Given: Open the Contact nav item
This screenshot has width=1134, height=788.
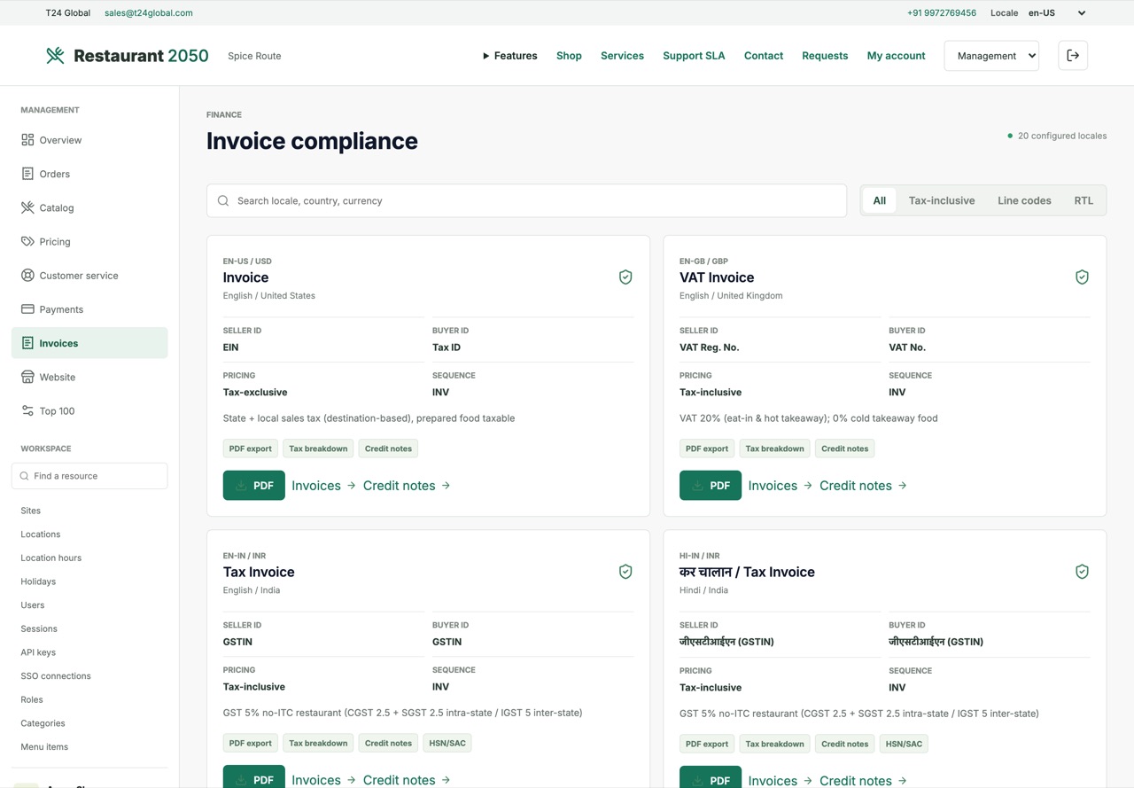Looking at the screenshot, I should point(764,56).
